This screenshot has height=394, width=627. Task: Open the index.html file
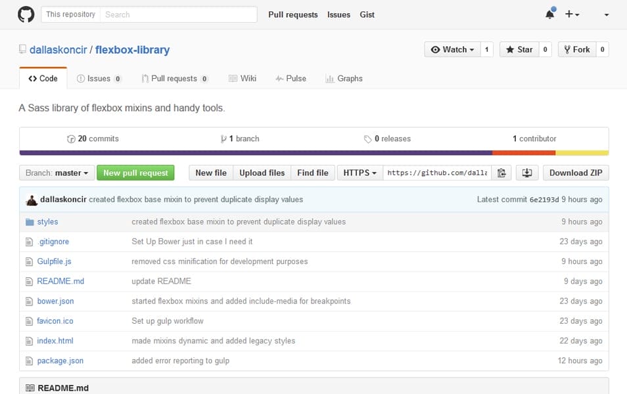coord(55,341)
